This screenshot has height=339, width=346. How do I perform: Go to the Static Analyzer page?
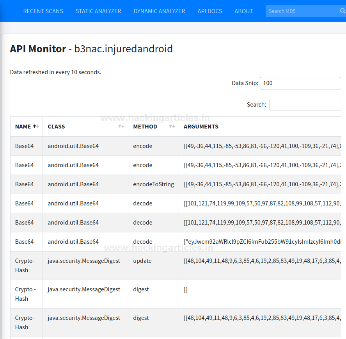click(x=98, y=11)
